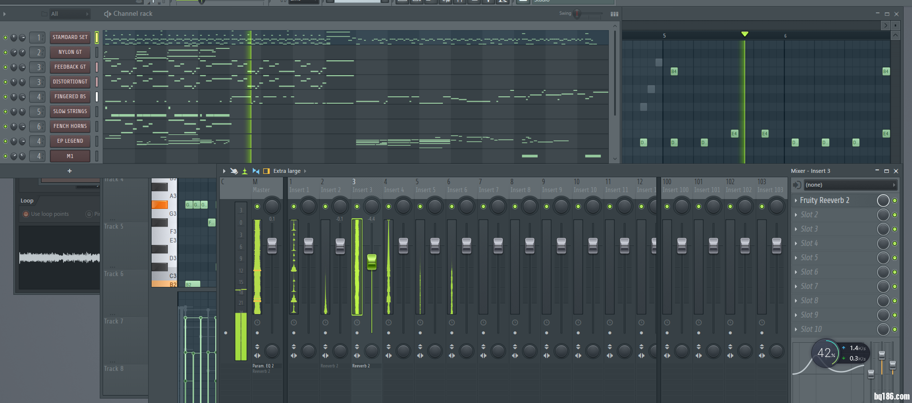Open the graph editor grid icon
Image resolution: width=912 pixels, height=403 pixels.
(614, 14)
